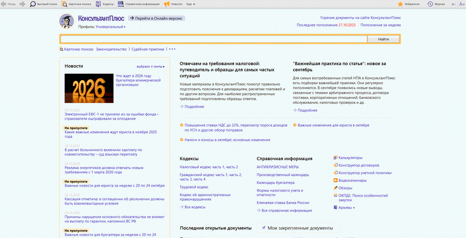Screen dimensions: 466x238
Task: Select Последние открытые документы heading tab
Action: (216, 228)
